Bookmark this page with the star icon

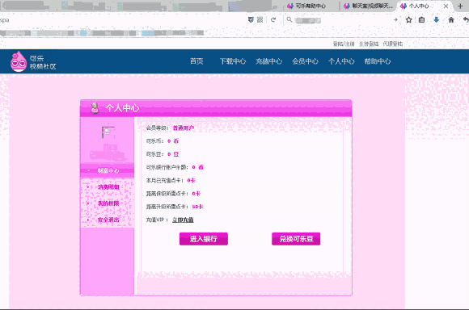[x=408, y=19]
